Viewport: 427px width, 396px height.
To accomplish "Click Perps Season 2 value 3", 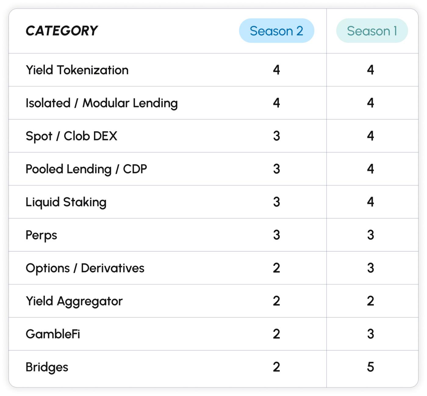I will 276,235.
